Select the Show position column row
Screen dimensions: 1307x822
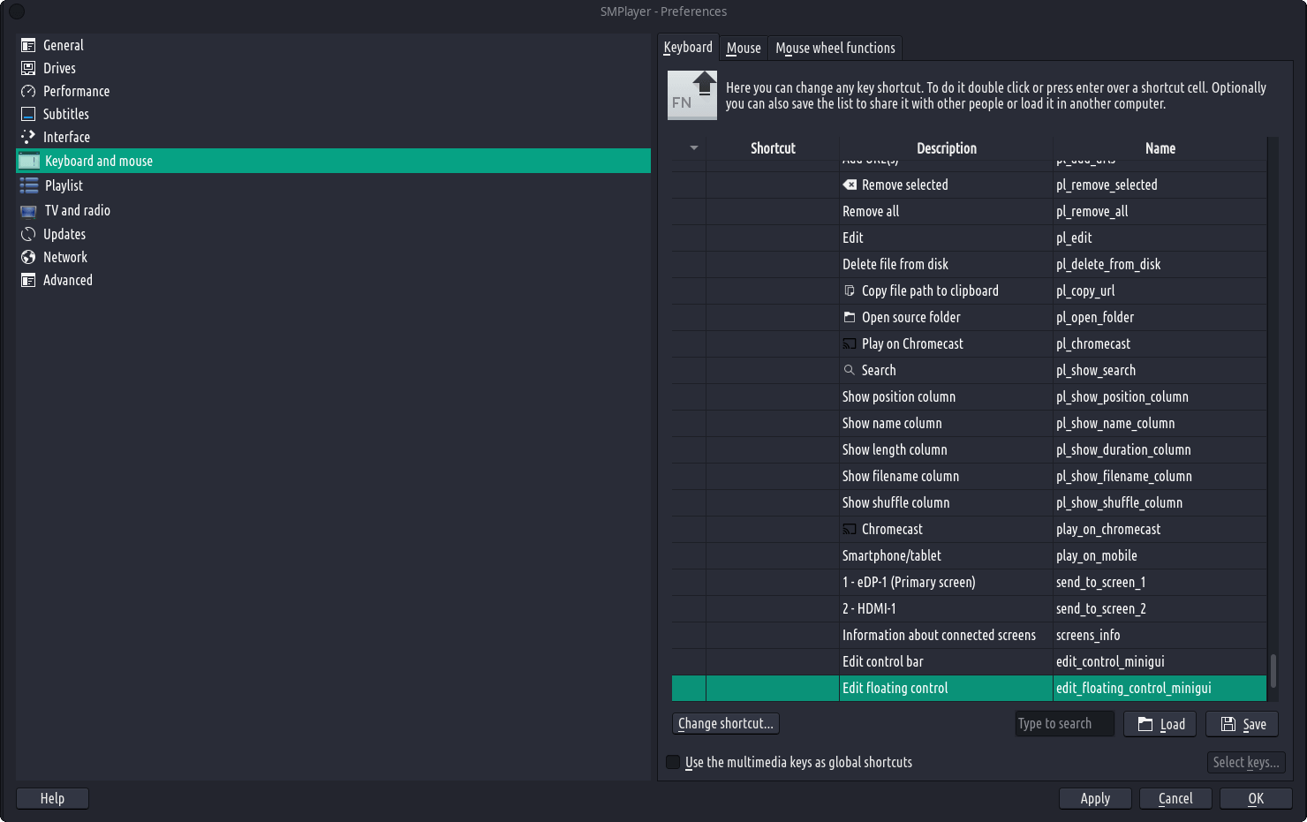click(x=969, y=396)
